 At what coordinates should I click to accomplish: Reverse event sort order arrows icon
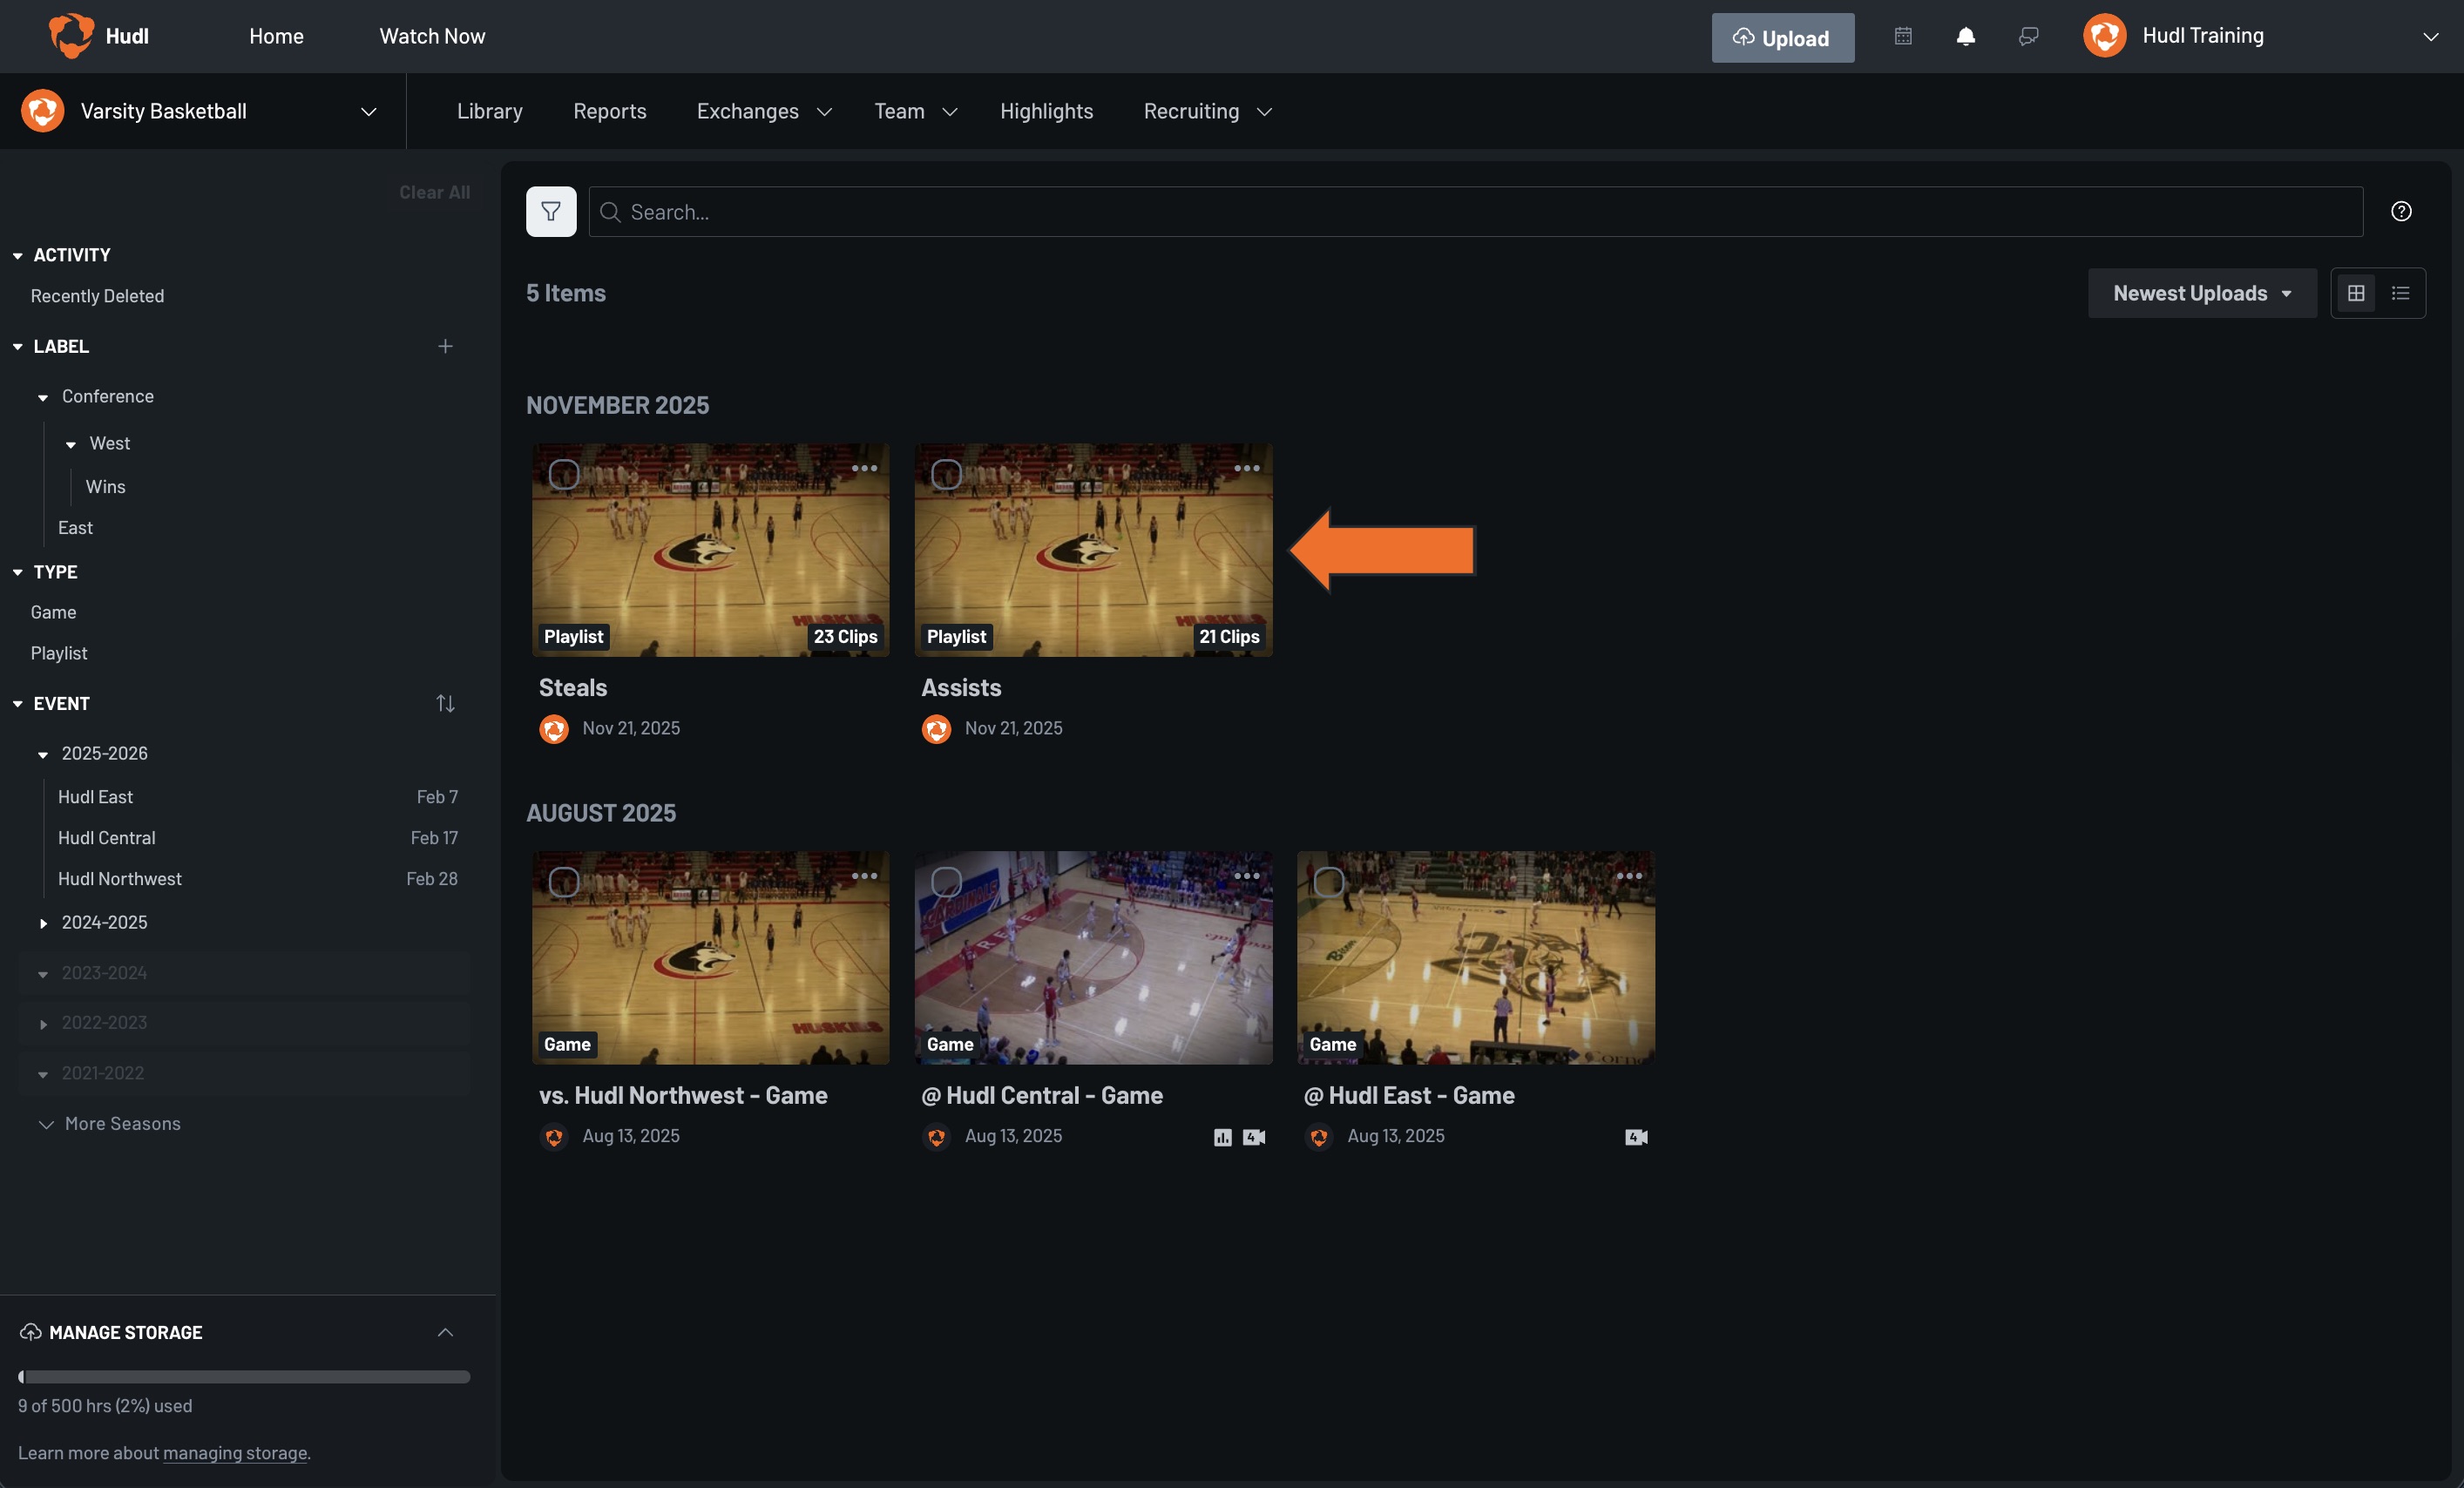click(445, 703)
